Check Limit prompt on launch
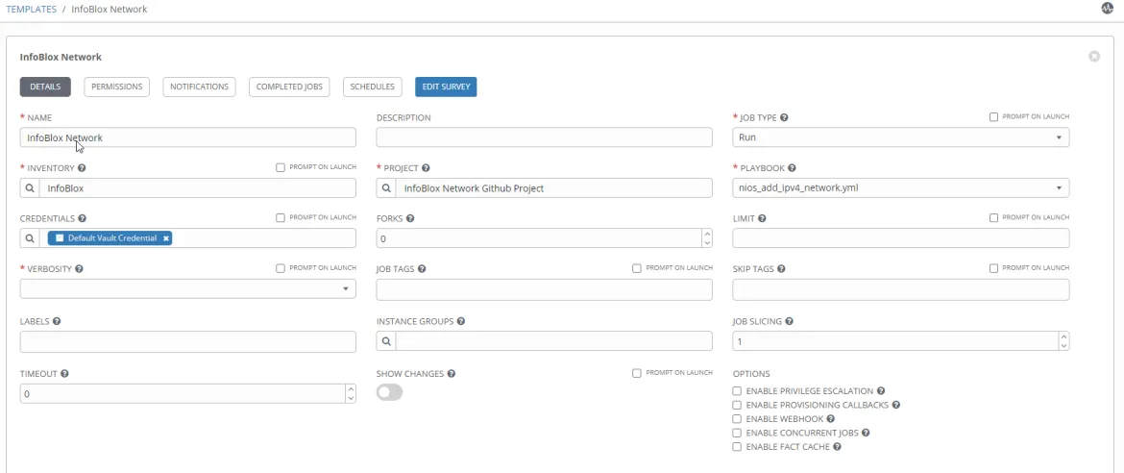 pos(993,217)
